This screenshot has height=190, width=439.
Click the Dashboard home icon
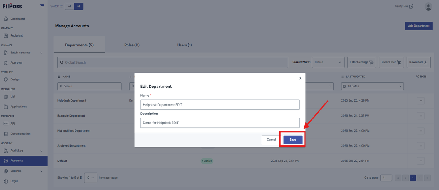click(x=6, y=19)
